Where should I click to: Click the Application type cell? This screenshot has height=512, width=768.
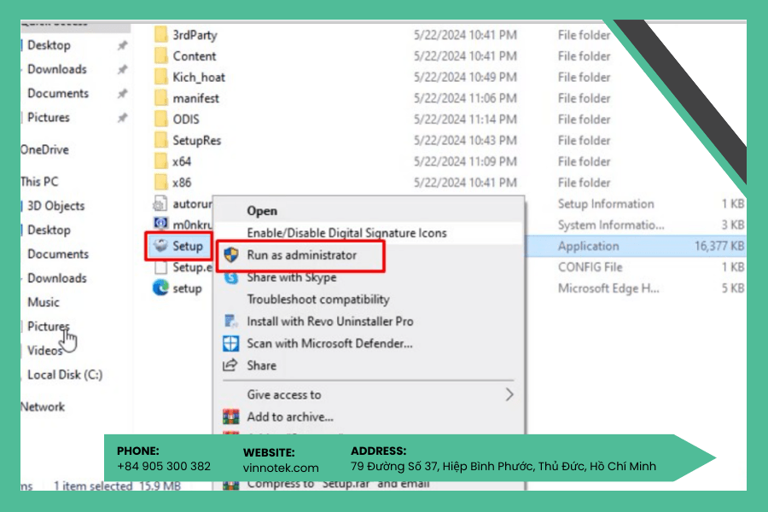[588, 246]
